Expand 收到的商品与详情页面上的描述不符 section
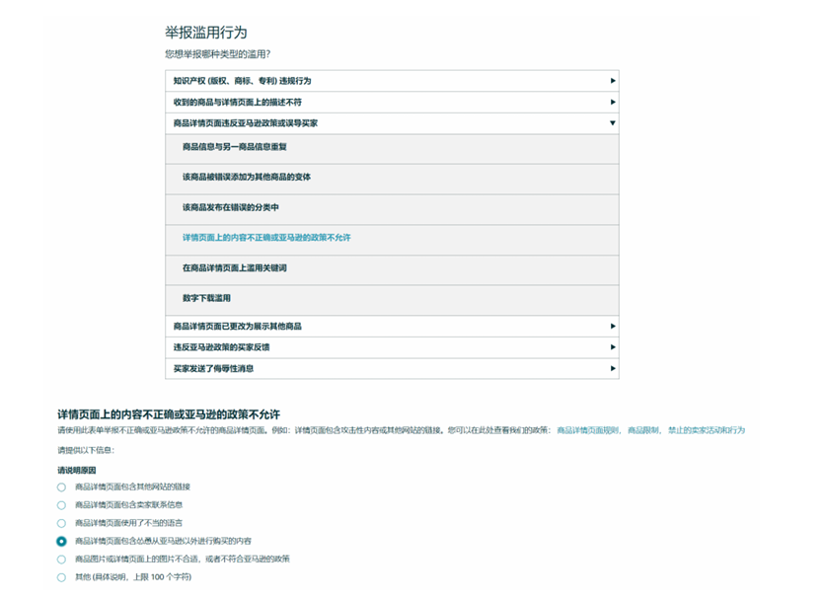This screenshot has height=598, width=823. pyautogui.click(x=392, y=103)
